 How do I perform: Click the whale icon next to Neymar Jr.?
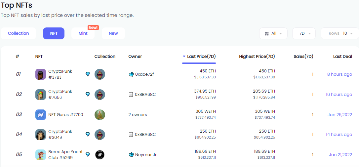[131, 155]
